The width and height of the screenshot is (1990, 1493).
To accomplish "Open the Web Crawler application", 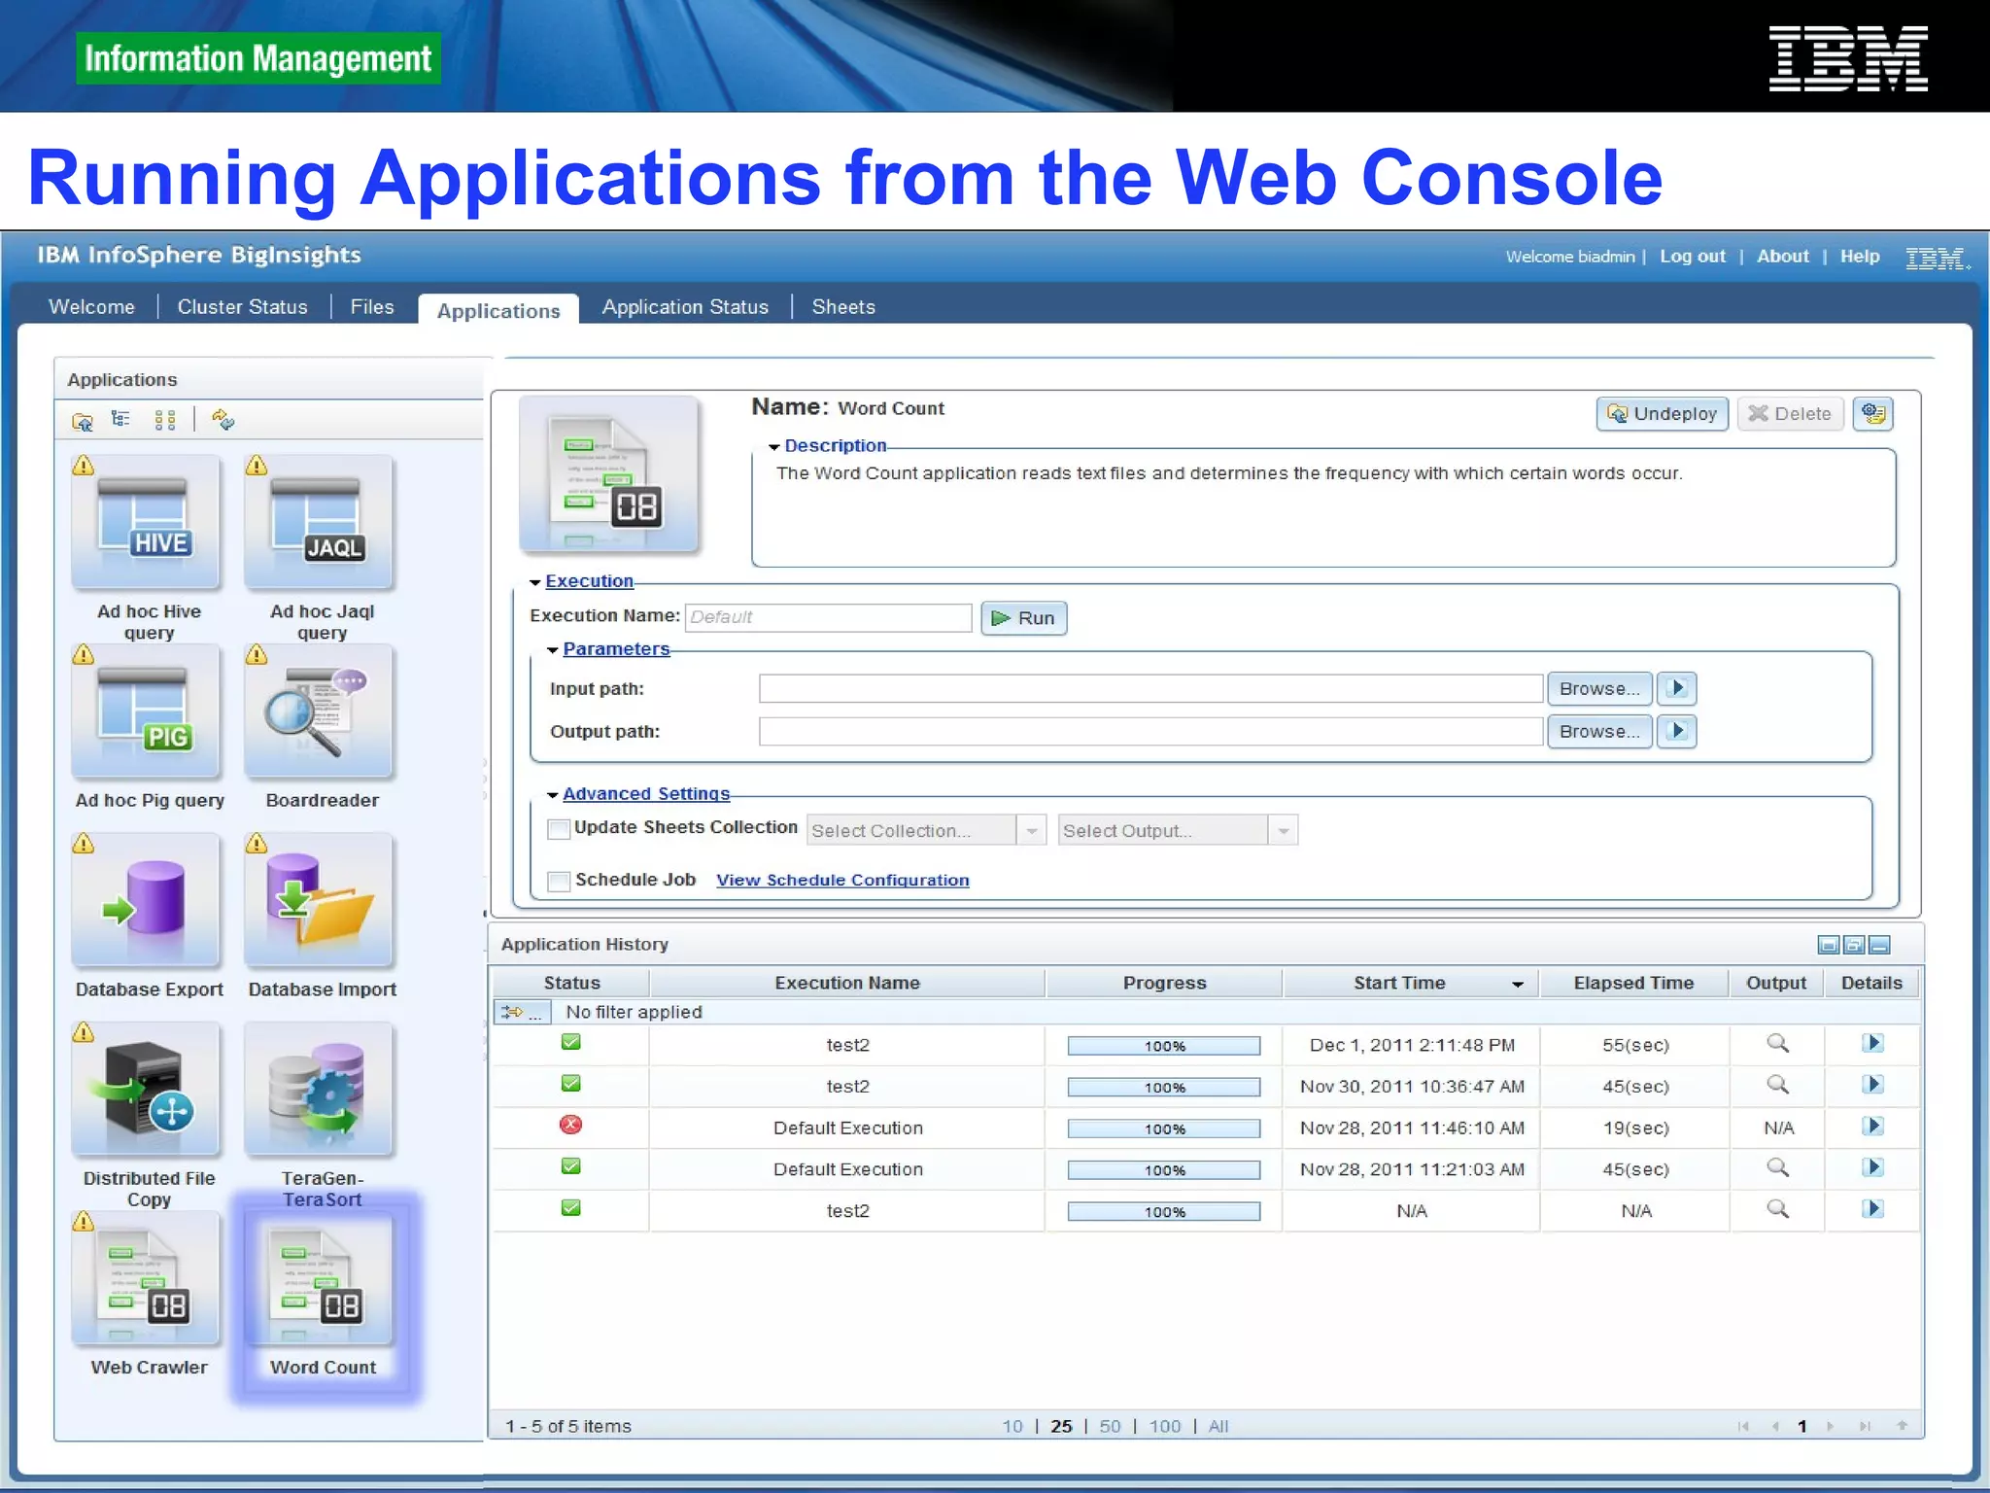I will (x=147, y=1279).
